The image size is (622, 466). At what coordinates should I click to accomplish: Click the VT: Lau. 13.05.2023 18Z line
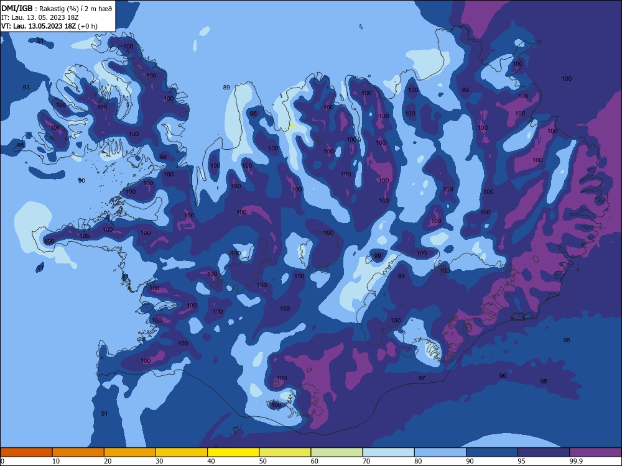pos(49,26)
